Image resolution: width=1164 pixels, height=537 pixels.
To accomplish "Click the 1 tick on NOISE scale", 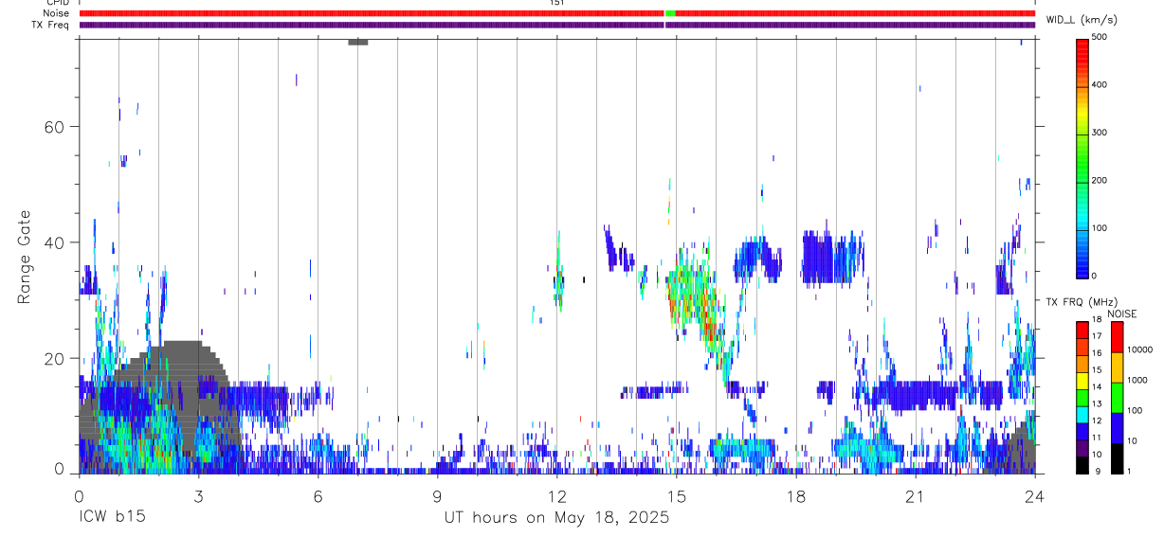I will tap(1129, 471).
